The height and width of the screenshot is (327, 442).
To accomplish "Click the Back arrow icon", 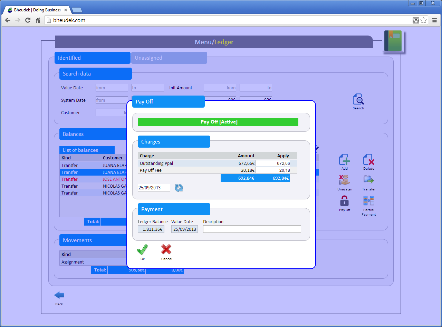I will pos(59,295).
